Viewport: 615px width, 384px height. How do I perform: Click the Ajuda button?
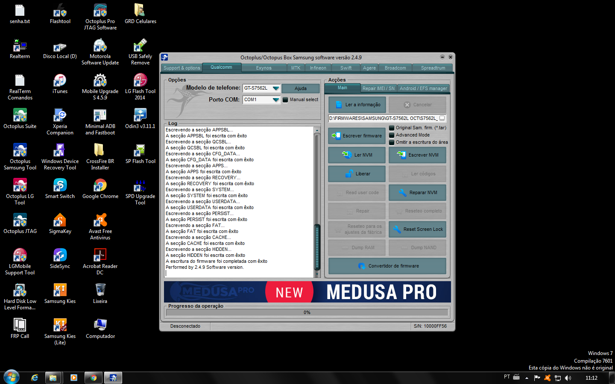pos(301,88)
